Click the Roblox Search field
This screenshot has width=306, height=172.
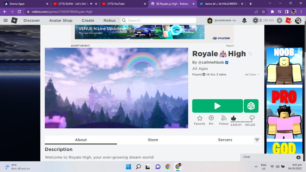(158, 20)
